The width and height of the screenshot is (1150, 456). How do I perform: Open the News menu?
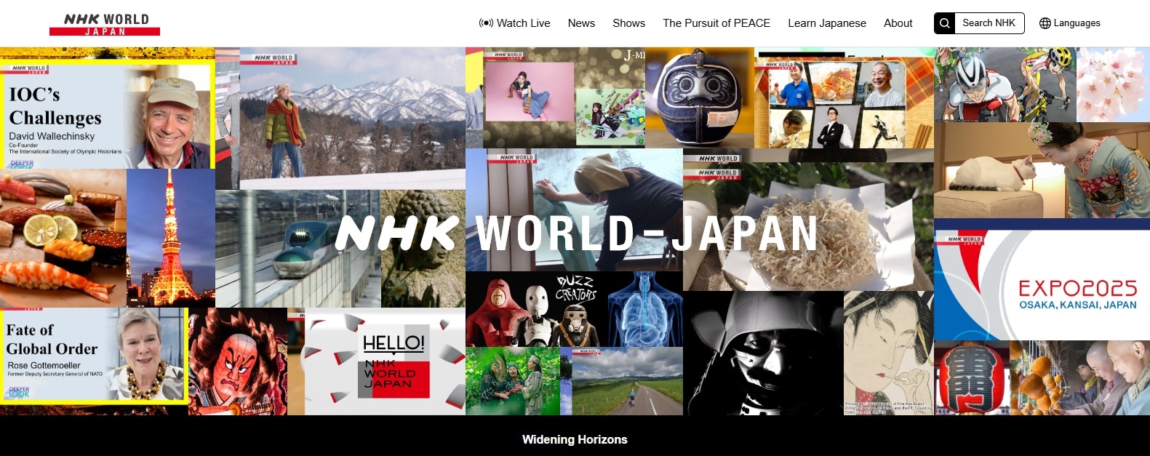coord(581,23)
